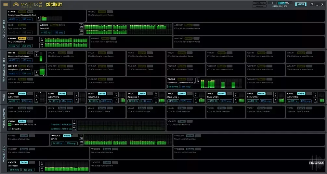Click the WDM driver tag on WIN1.IN
The image size is (327, 174).
[x=30, y=53]
